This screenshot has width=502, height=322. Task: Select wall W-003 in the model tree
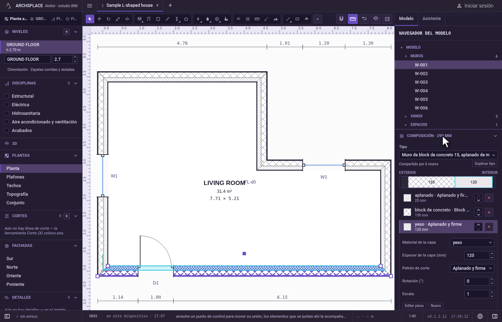(x=448, y=82)
